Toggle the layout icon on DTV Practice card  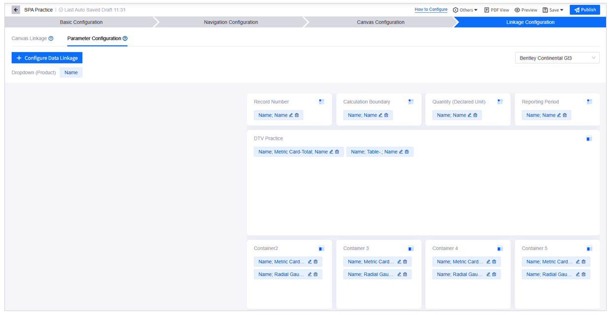pyautogui.click(x=589, y=139)
